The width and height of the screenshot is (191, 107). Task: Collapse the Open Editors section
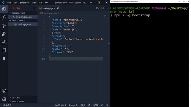click(x=10, y=13)
